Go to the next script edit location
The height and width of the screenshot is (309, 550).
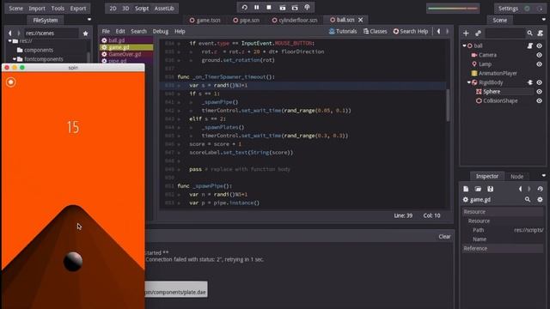[x=447, y=31]
